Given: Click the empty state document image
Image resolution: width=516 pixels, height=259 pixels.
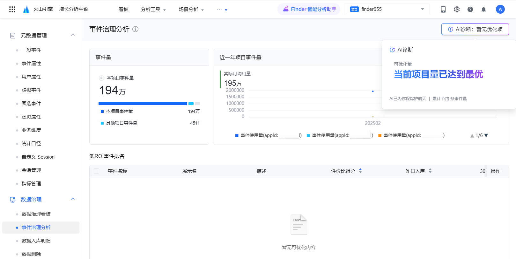Looking at the screenshot, I should point(299,224).
